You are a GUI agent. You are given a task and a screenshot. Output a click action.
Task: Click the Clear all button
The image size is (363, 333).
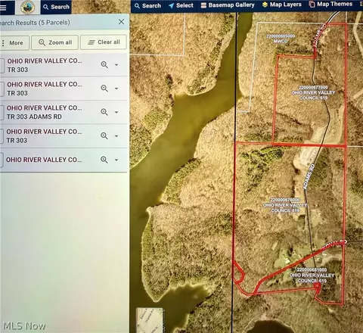pyautogui.click(x=104, y=42)
